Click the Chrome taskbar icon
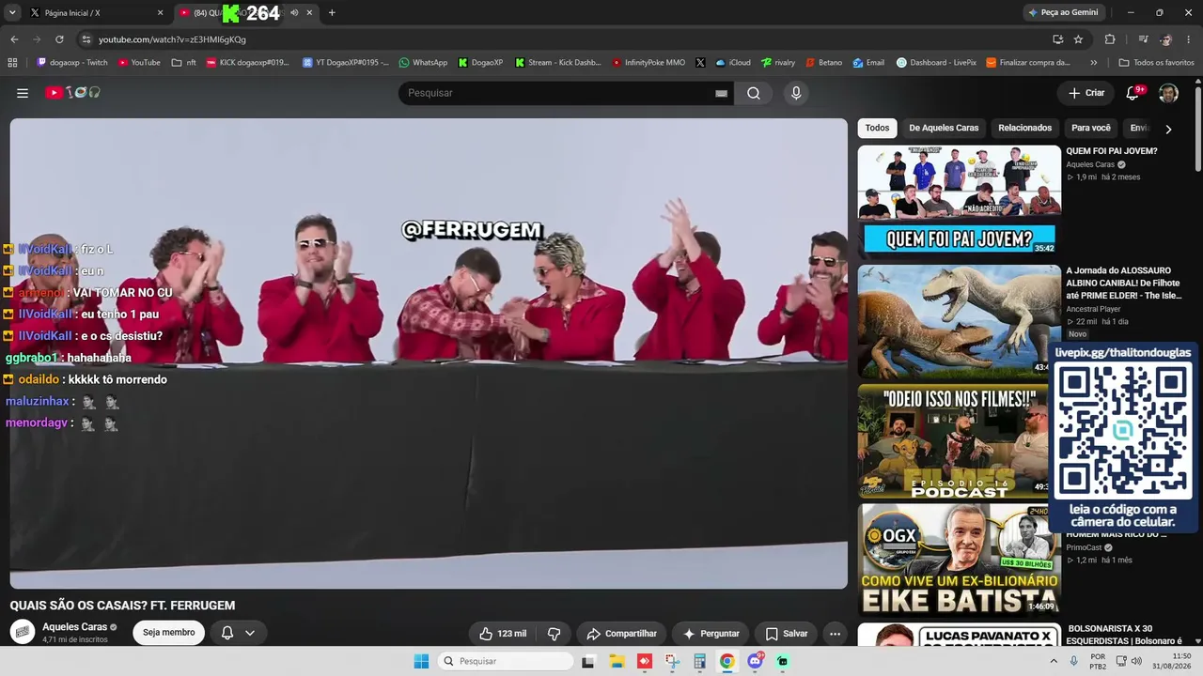1203x676 pixels. coord(726,661)
